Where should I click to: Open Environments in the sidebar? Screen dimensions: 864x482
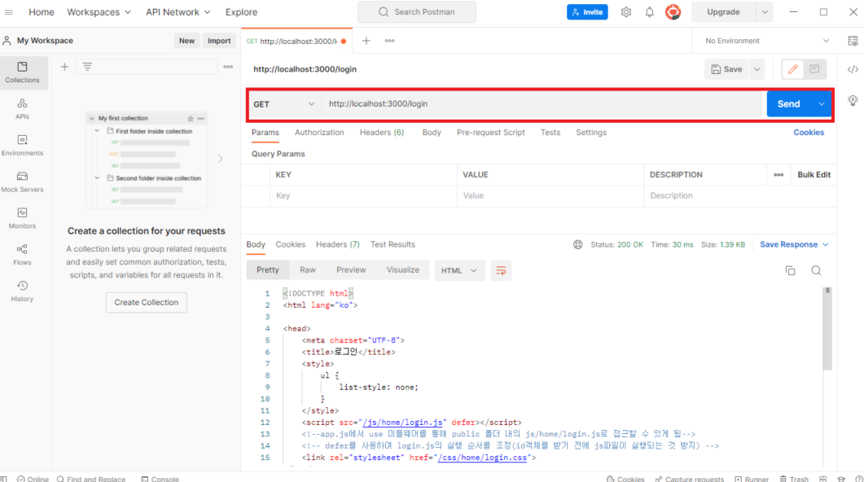point(23,146)
